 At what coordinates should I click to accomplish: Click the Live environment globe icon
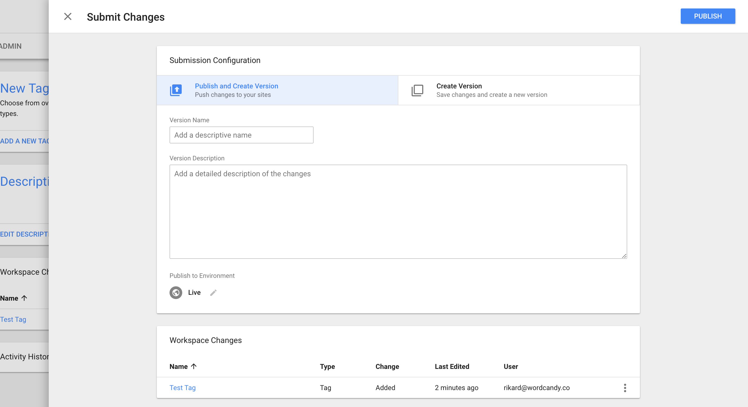point(176,292)
